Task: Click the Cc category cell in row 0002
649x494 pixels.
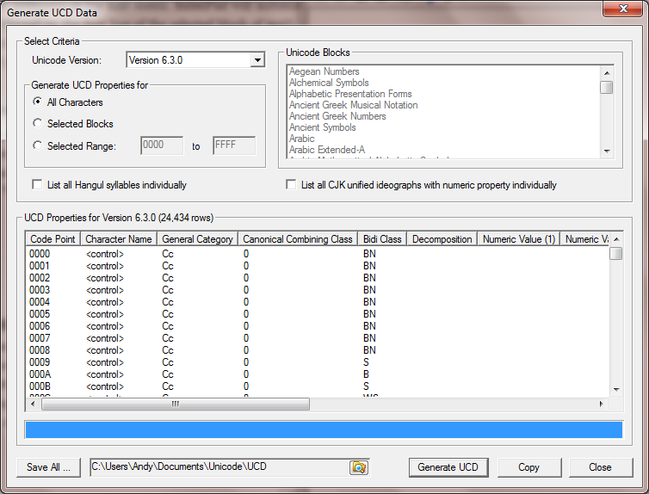Action: (x=168, y=278)
